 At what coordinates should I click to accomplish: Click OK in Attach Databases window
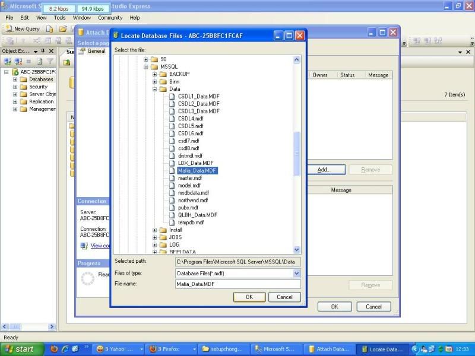click(334, 307)
